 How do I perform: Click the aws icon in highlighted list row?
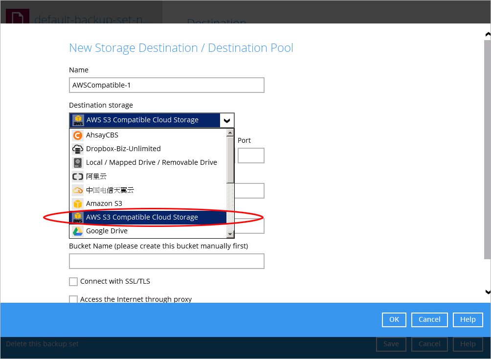coord(78,217)
